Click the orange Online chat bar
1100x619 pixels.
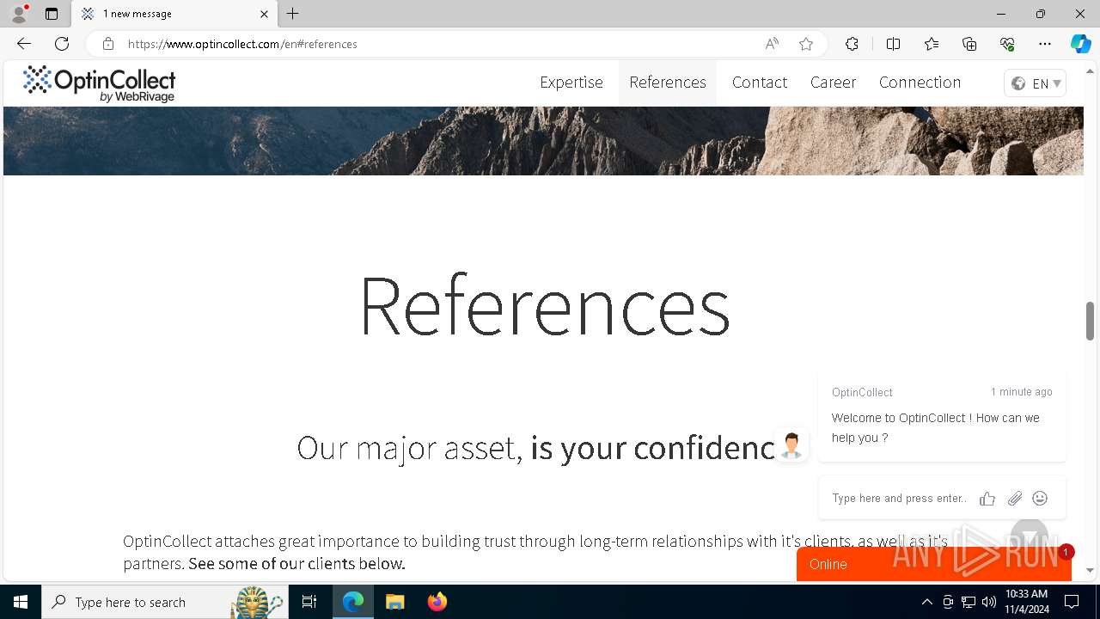[934, 564]
